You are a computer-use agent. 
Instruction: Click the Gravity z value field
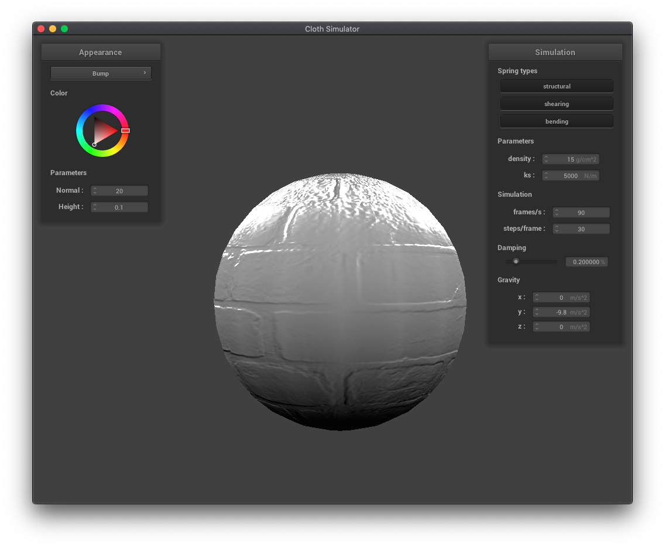561,327
